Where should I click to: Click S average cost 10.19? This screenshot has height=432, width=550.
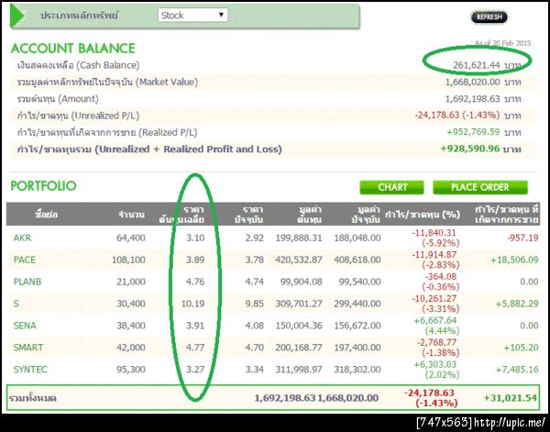point(192,304)
